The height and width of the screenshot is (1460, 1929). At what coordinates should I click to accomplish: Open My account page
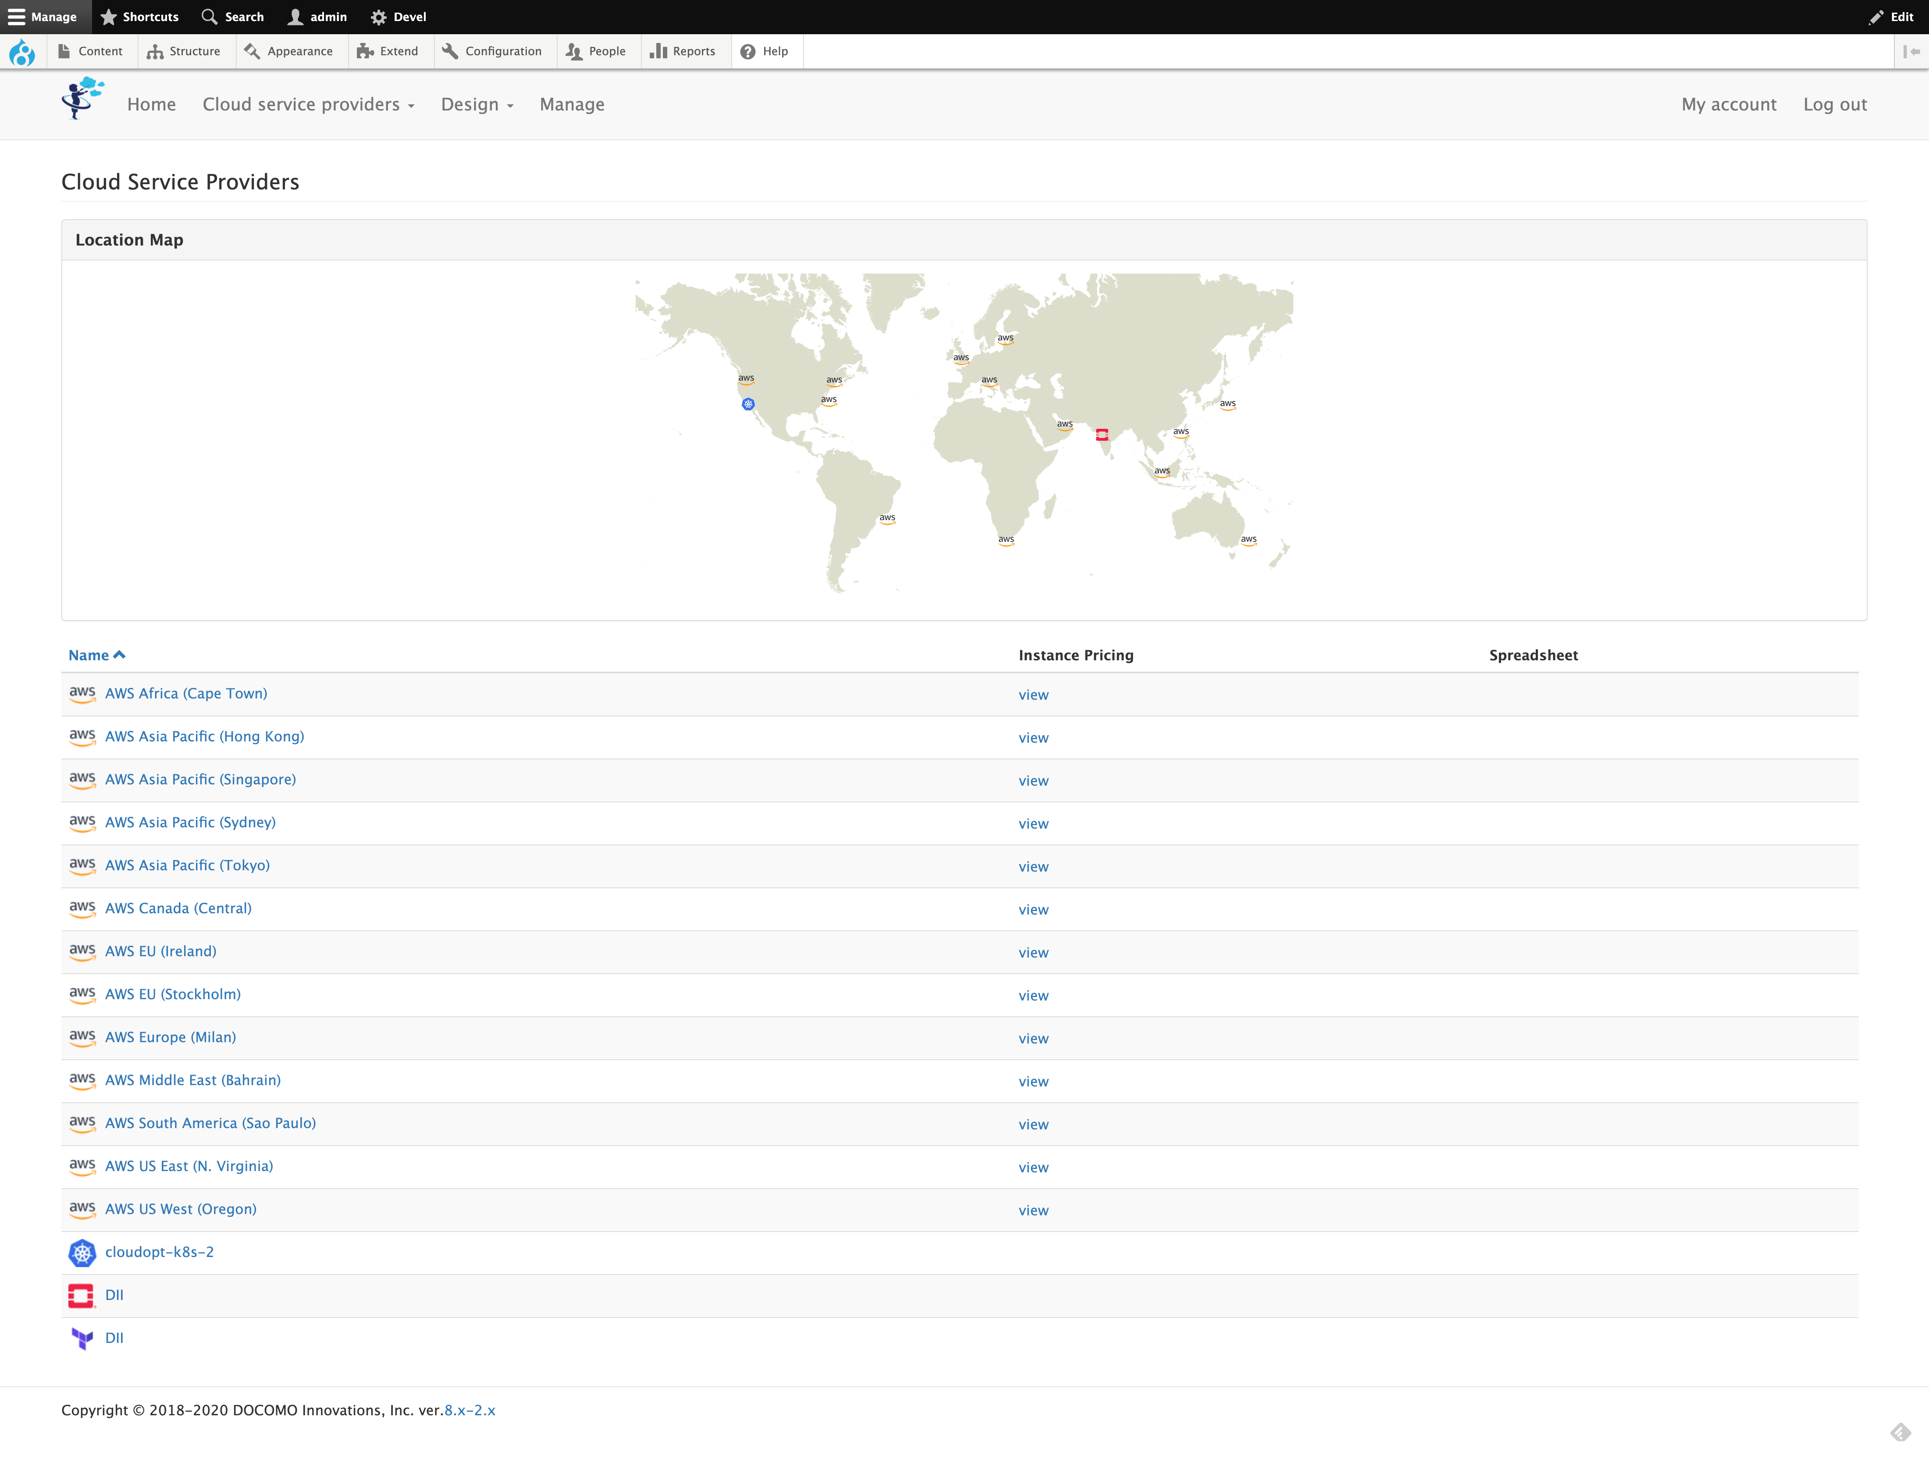(x=1728, y=105)
